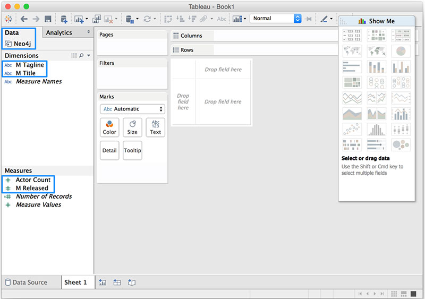Open auto updates dropdown arrow
Screen dimensions: 425x299
pos(137,19)
